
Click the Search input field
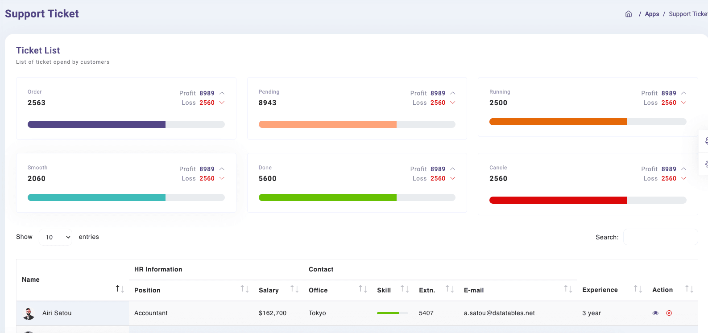(660, 237)
